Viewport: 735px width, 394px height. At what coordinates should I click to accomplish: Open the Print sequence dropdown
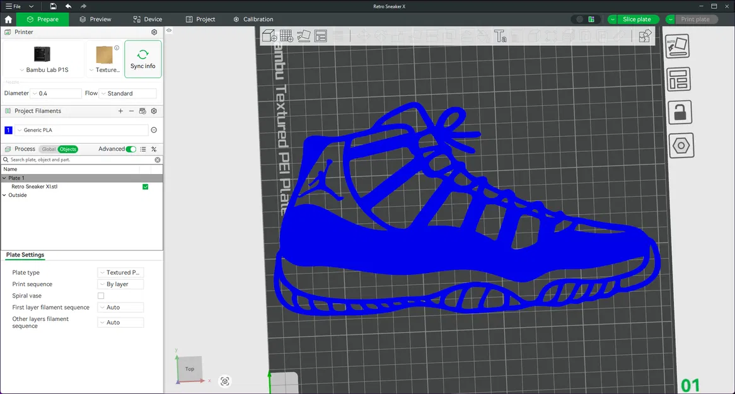click(x=121, y=284)
